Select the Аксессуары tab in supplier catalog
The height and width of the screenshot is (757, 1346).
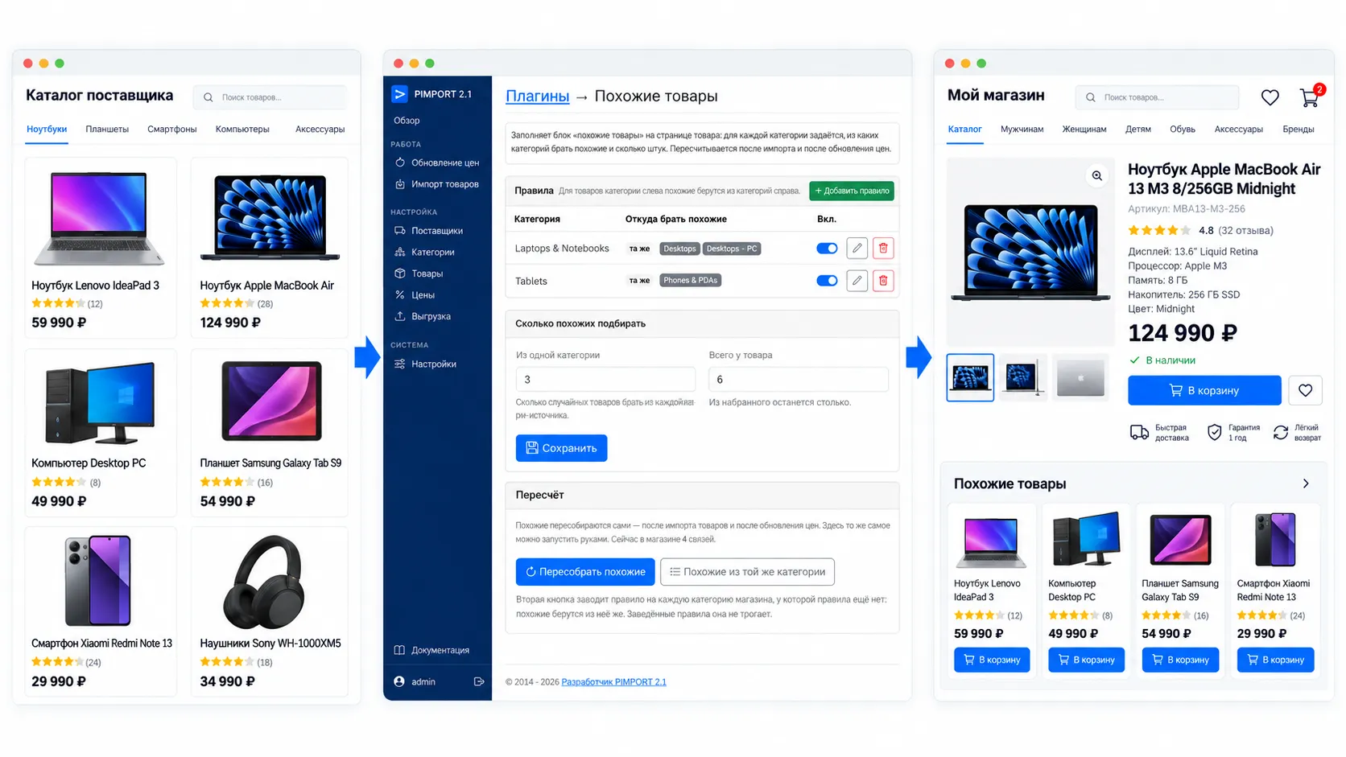(x=320, y=129)
